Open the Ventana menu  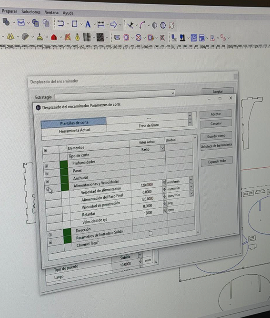click(x=51, y=12)
